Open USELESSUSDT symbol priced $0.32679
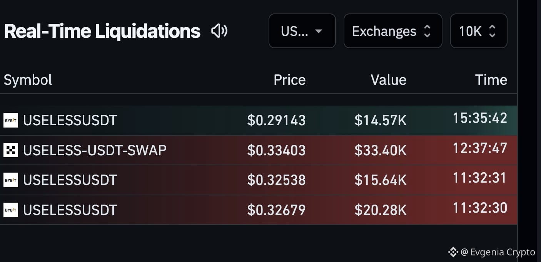 [x=70, y=210]
